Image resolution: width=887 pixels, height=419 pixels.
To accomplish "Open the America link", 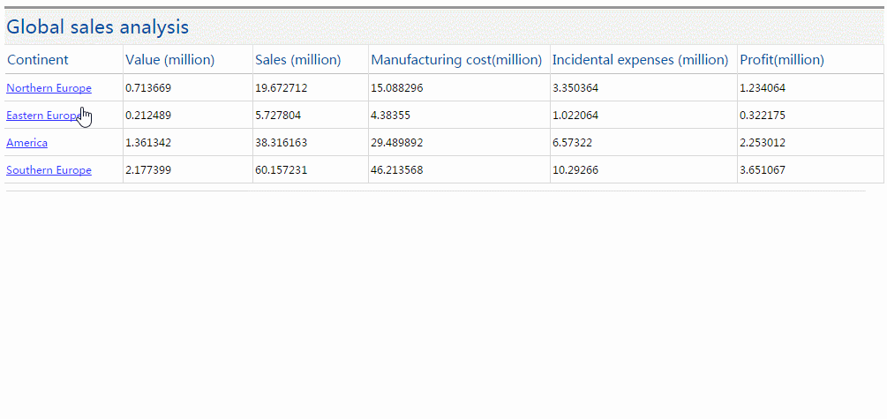I will click(26, 143).
